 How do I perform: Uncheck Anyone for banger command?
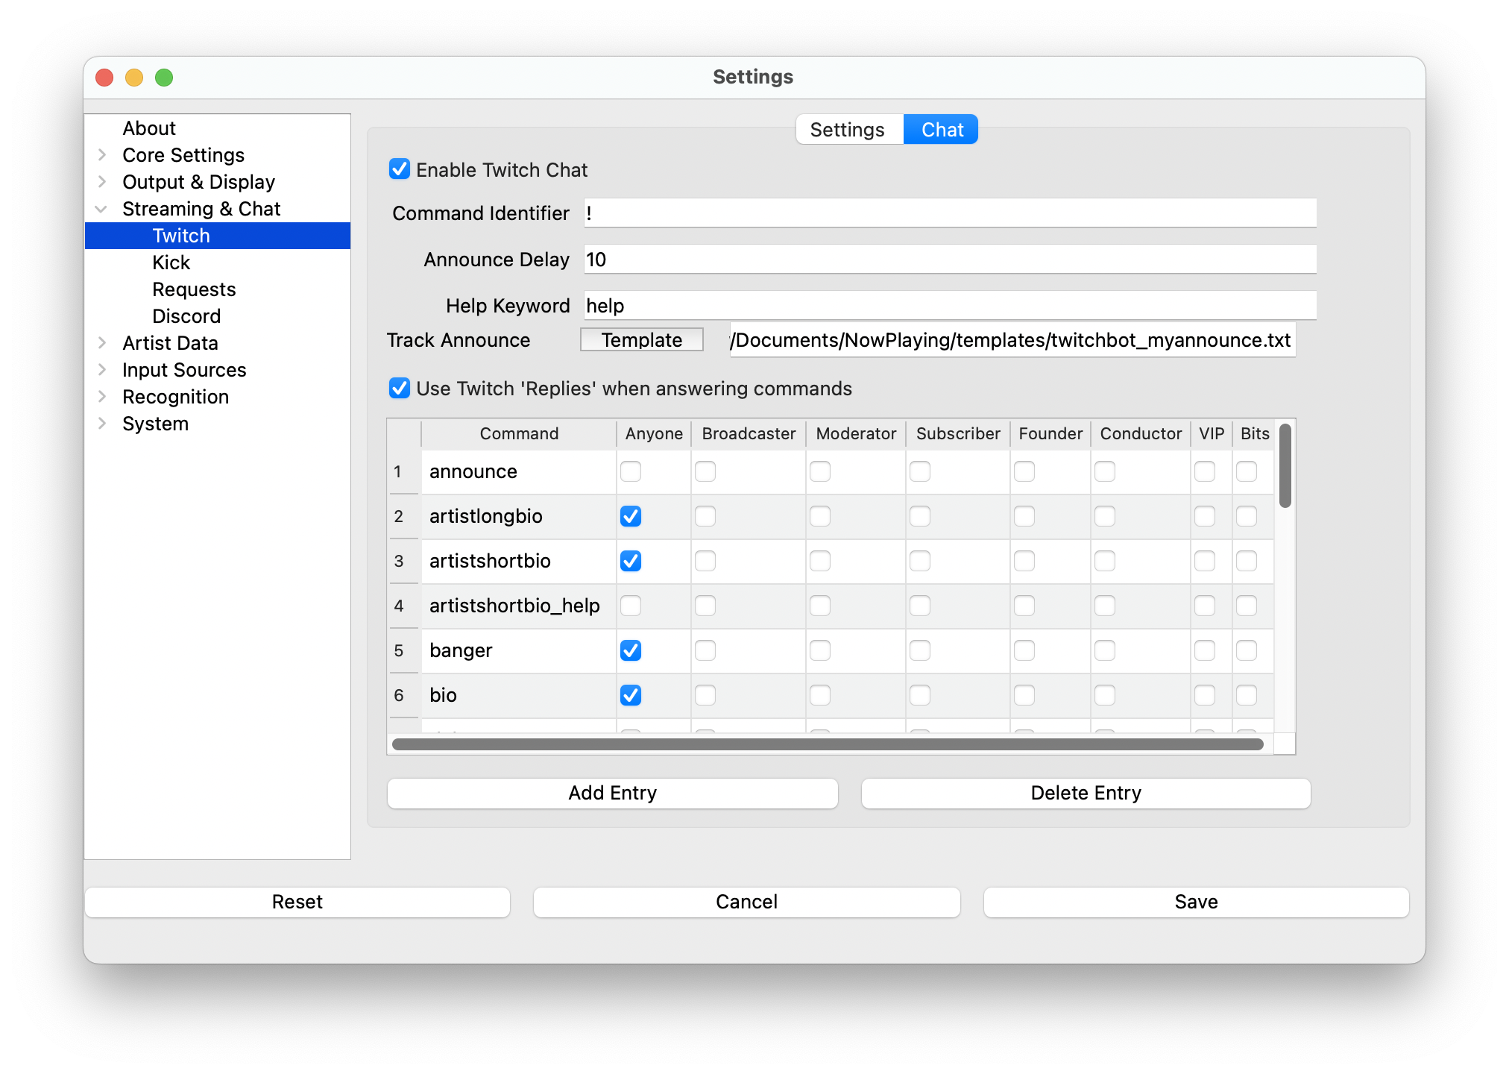click(631, 650)
